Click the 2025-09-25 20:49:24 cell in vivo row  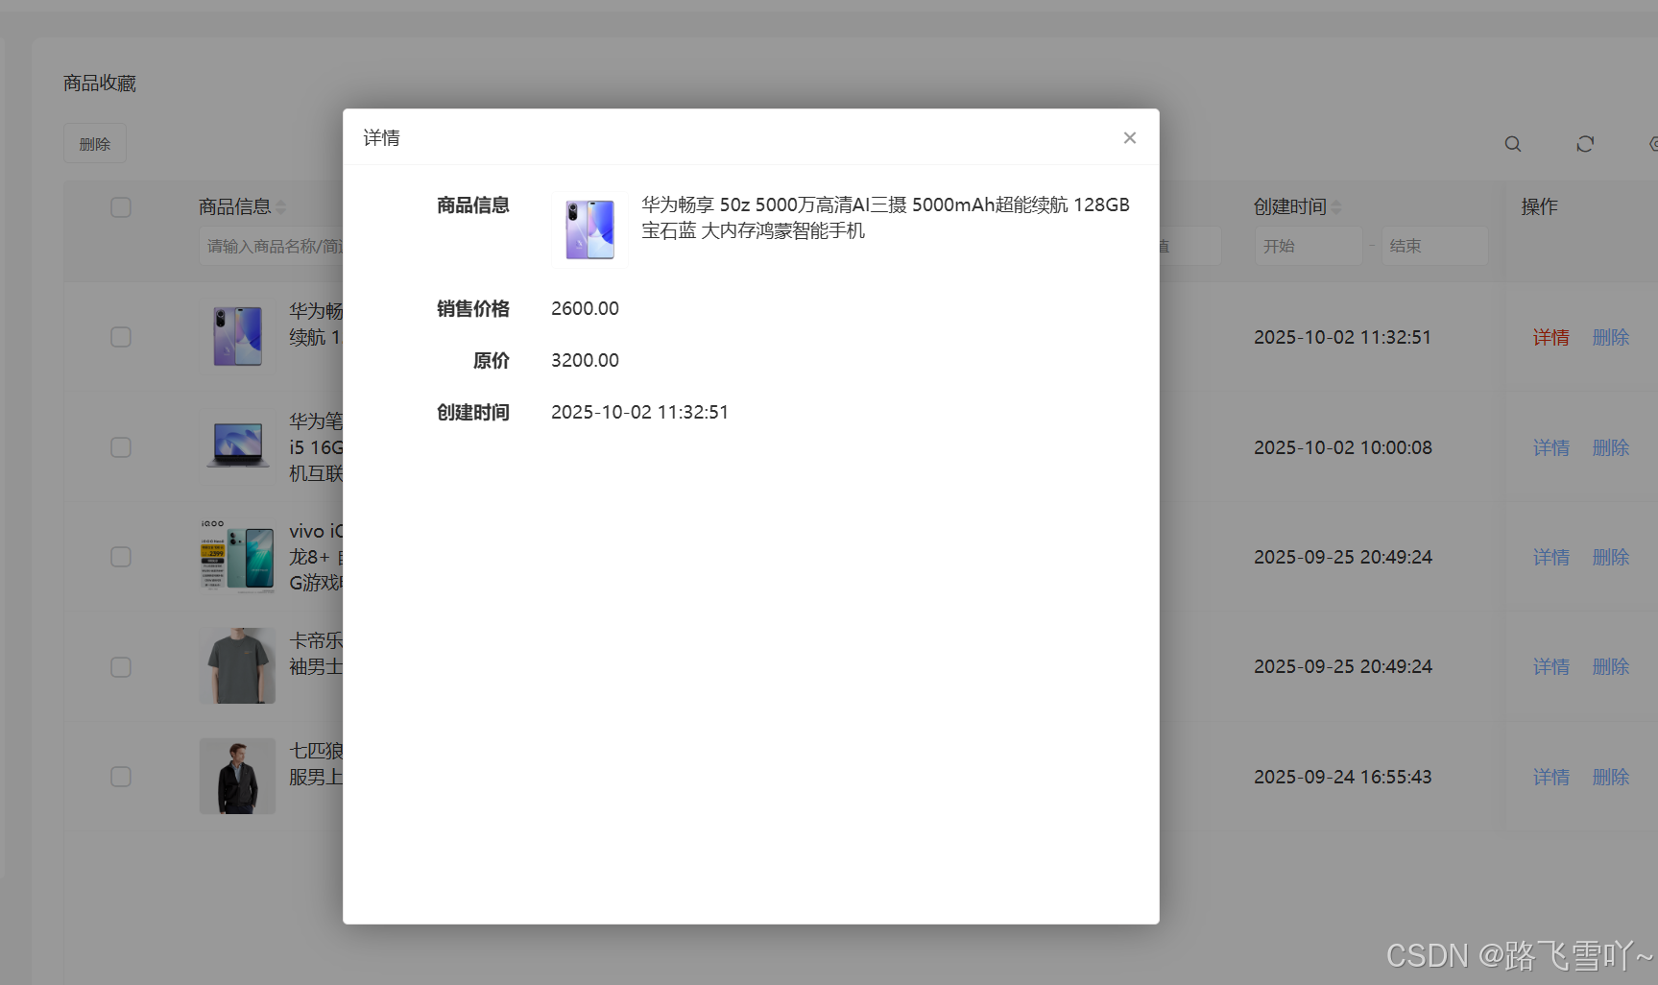(1343, 557)
